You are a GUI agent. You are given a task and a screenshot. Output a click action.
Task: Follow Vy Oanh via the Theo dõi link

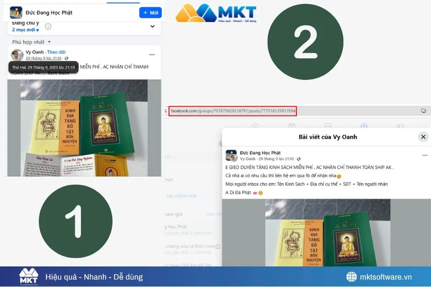pos(57,52)
